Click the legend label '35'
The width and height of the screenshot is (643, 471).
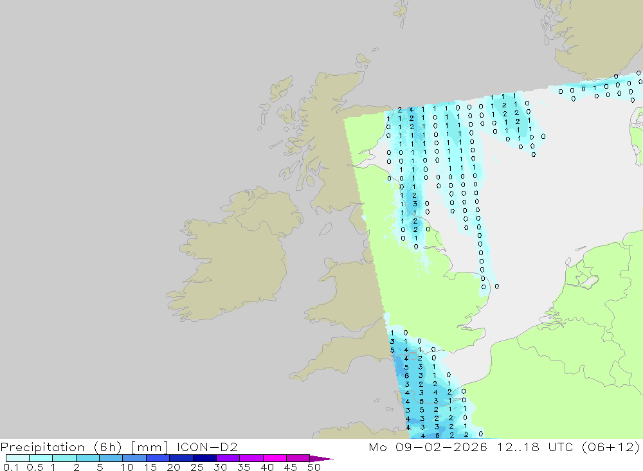[x=244, y=467]
